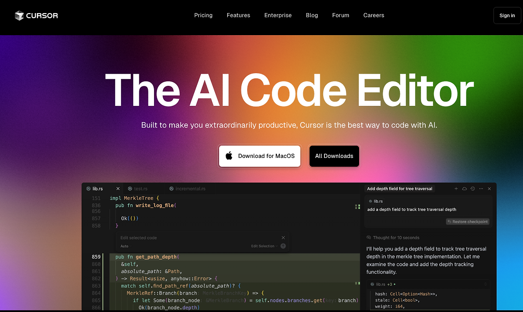Click the reply text starting 'I'll help you add'
Image resolution: width=523 pixels, height=312 pixels.
pyautogui.click(x=427, y=260)
